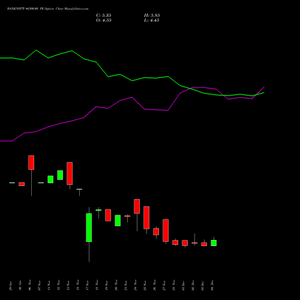This screenshot has width=300, height=300.
Task: Click the 27 Nov date label
Action: [x=164, y=286]
